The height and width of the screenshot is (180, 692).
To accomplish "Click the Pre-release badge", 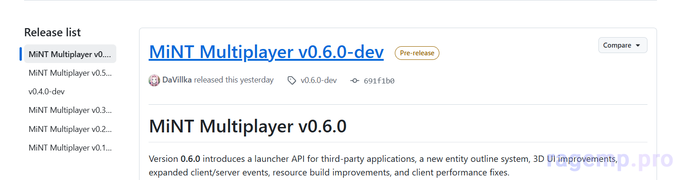I will (x=417, y=53).
